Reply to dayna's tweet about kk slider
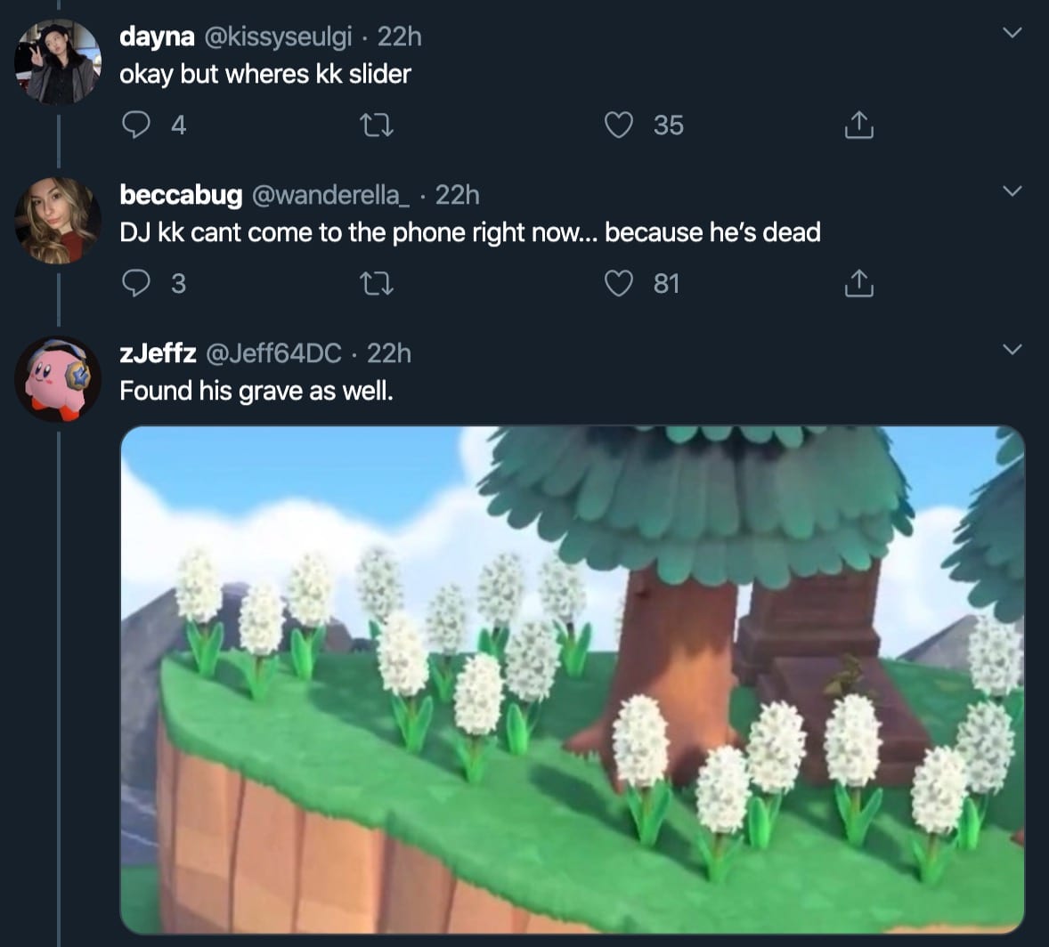Image resolution: width=1049 pixels, height=947 pixels. click(135, 125)
